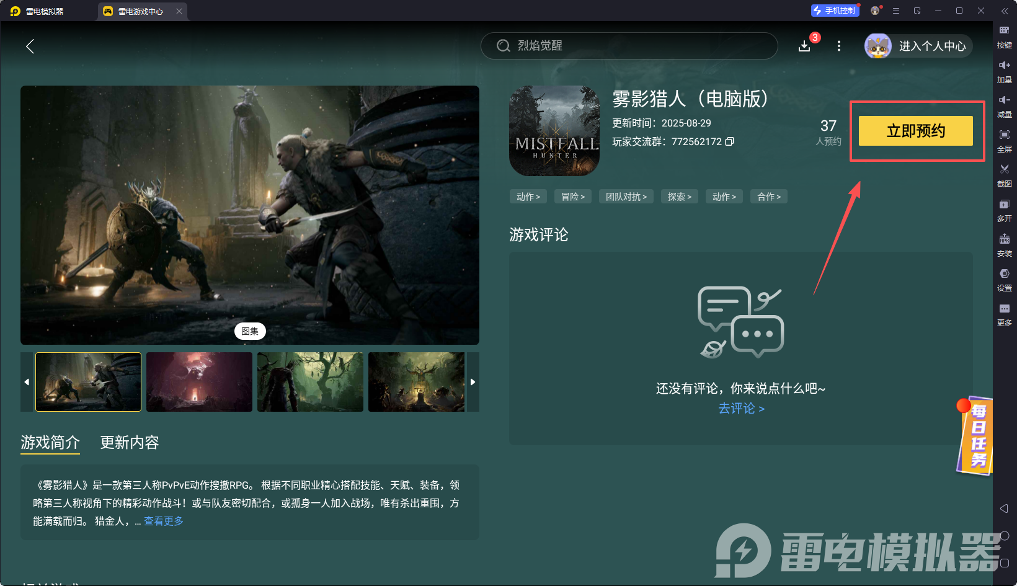This screenshot has height=586, width=1017.
Task: Open the 团队对抗 category tag
Action: coord(626,197)
